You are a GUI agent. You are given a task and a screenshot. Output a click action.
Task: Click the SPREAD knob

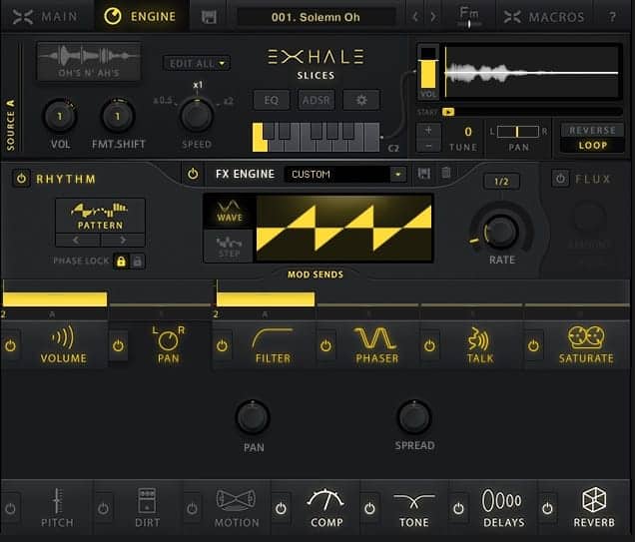click(x=414, y=417)
